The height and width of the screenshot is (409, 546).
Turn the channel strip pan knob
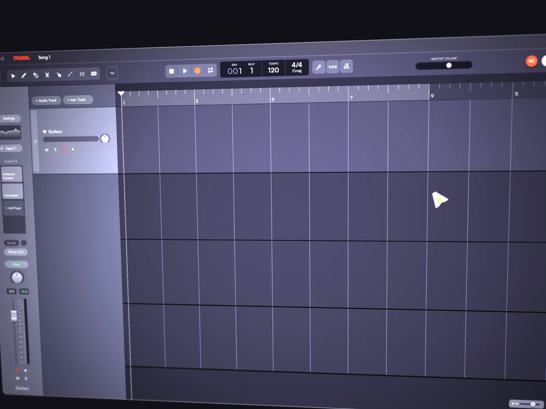(17, 277)
